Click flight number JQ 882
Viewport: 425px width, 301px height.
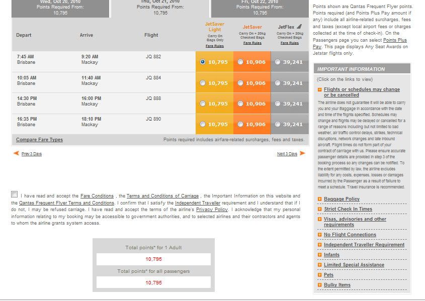point(153,57)
